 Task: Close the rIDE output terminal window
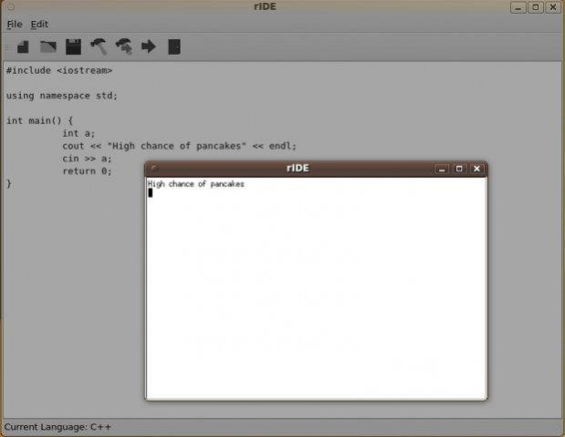coord(476,169)
